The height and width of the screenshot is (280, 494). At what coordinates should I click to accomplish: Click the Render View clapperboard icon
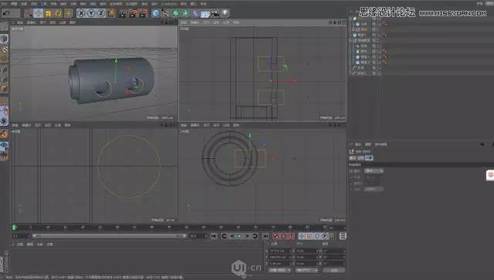tap(123, 14)
